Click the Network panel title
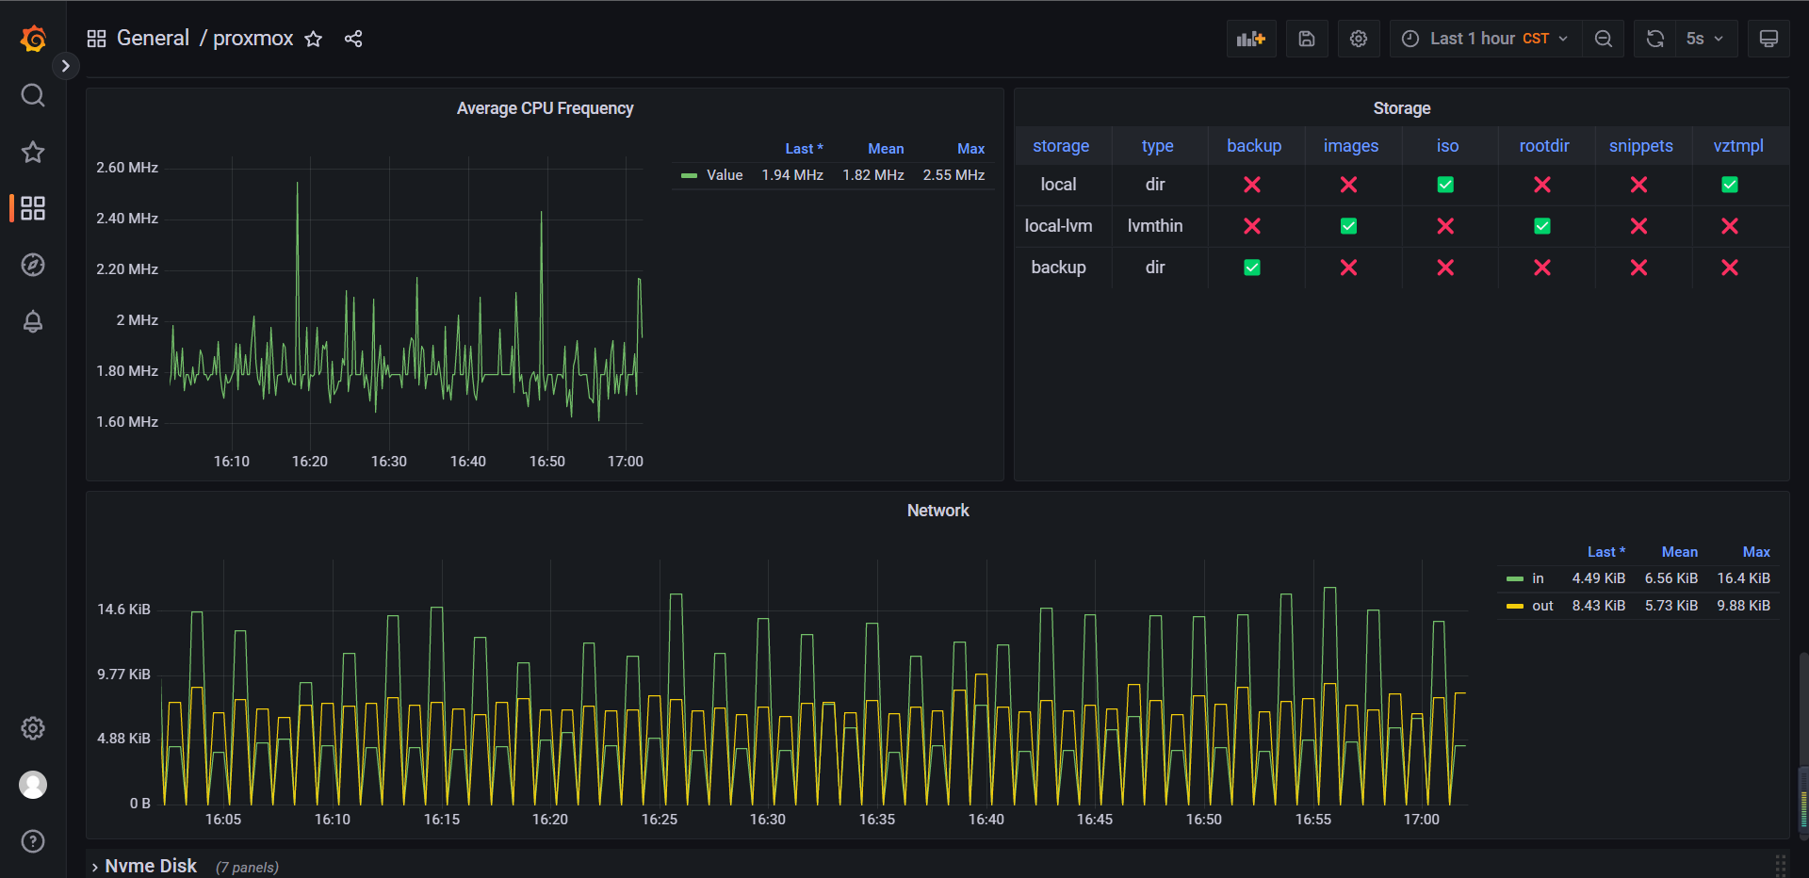Viewport: 1809px width, 878px height. 937,511
